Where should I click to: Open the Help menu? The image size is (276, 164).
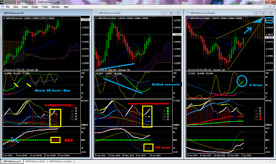click(x=66, y=7)
